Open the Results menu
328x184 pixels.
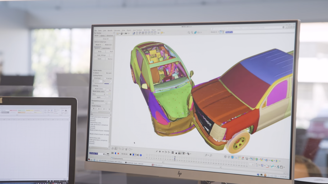110,31
